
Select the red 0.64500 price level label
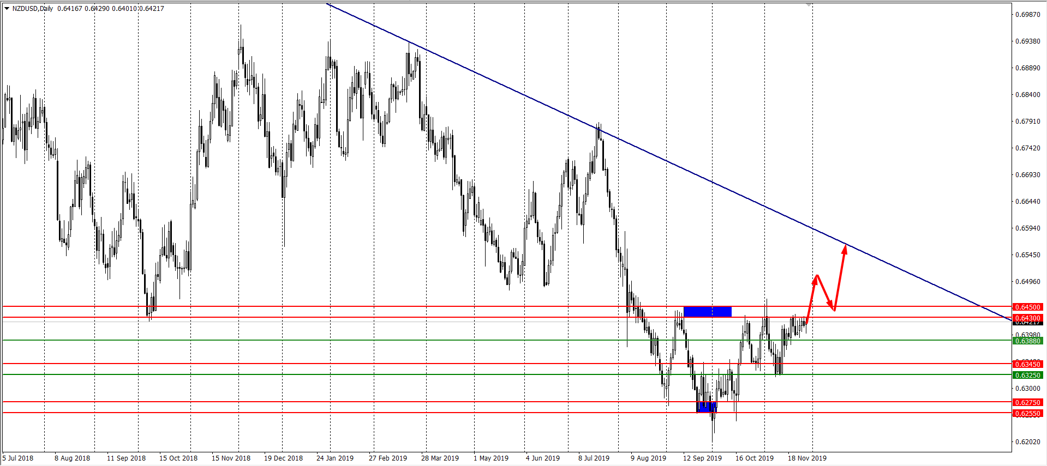pos(1027,307)
